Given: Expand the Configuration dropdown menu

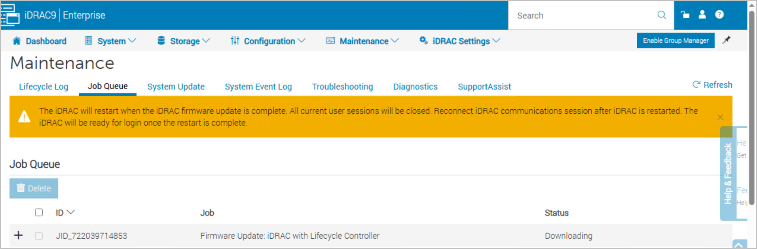Looking at the screenshot, I should (x=268, y=41).
